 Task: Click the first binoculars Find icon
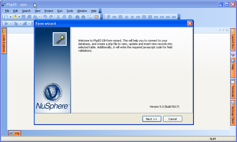point(77,17)
